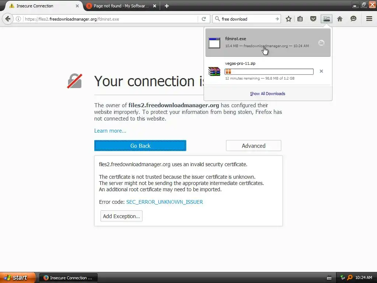Click Show All Downloads link
Screen dimensions: 377x283
pos(268,94)
